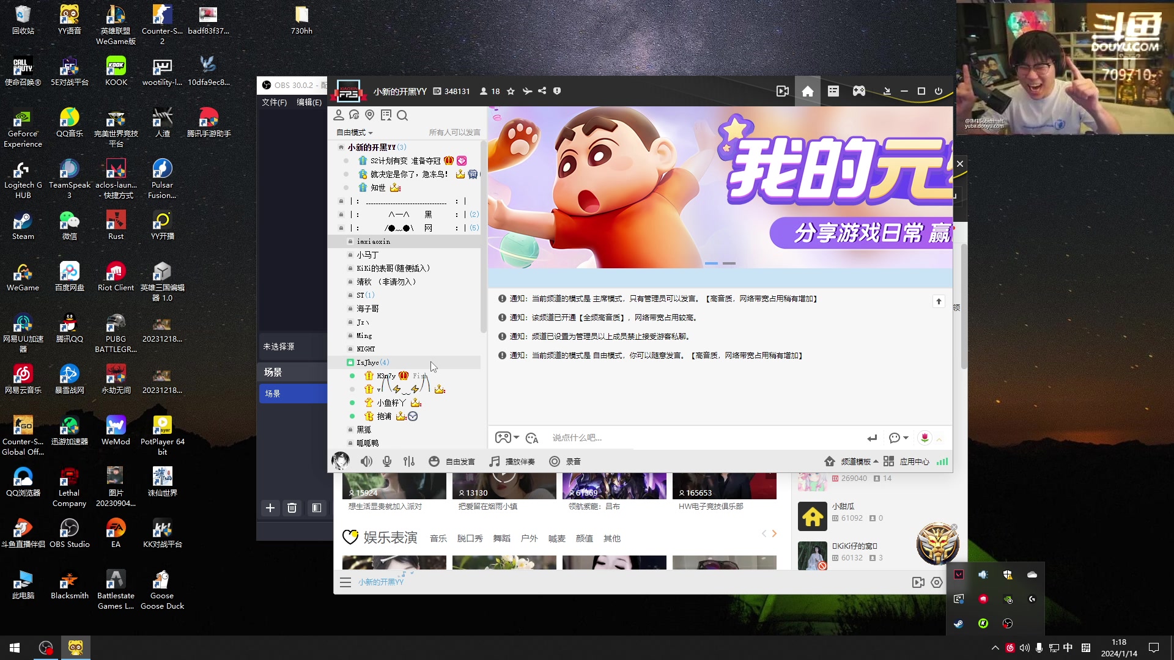This screenshot has height=660, width=1174.
Task: Toggle the microphone icon next to the speaker
Action: (x=386, y=461)
